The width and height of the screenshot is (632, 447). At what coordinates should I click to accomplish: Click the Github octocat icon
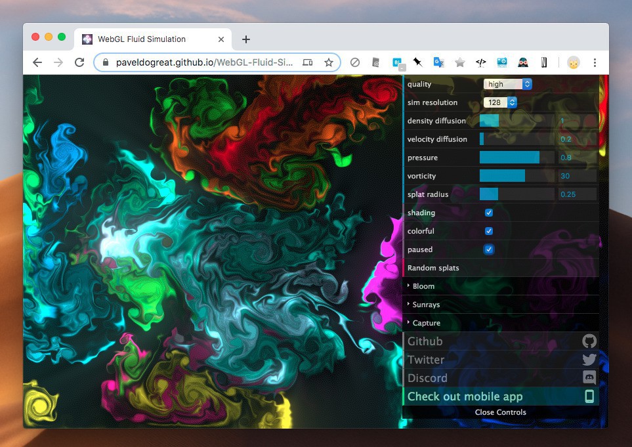click(x=589, y=341)
